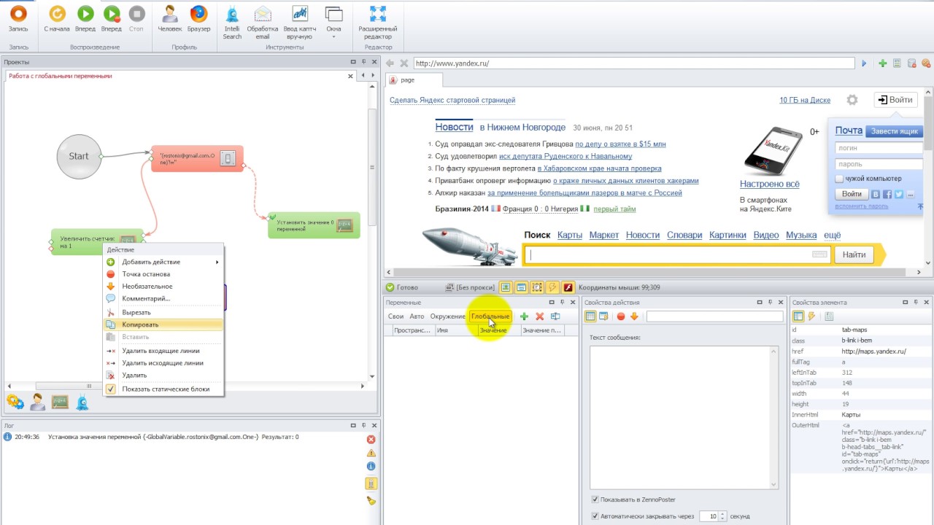Click the Войти button at the page top
This screenshot has height=525, width=934.
[x=895, y=100]
